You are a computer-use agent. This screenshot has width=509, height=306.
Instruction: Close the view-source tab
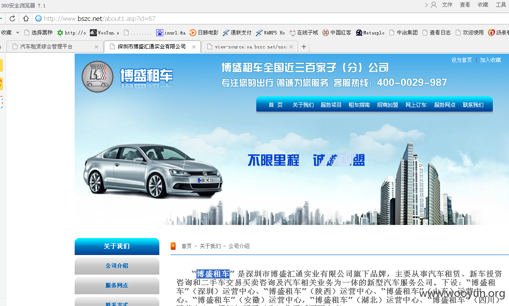(x=291, y=47)
